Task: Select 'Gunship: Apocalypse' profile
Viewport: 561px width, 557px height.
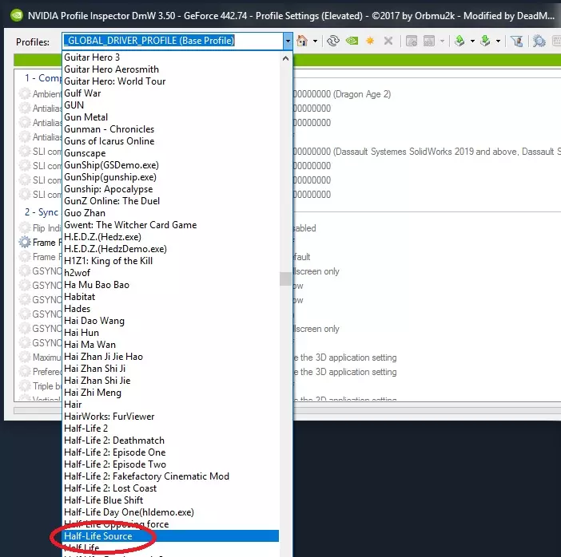Action: (x=171, y=189)
